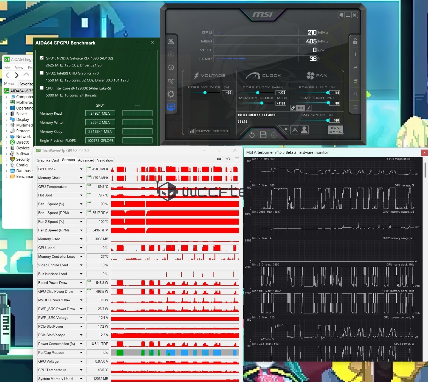428x382 pixels.
Task: Switch to the Graphics Card tab in GPU-Z
Action: click(48, 160)
